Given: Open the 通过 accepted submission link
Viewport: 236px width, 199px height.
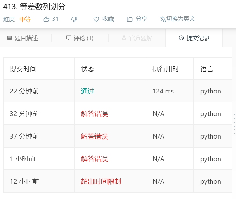Looking at the screenshot, I should tap(87, 91).
